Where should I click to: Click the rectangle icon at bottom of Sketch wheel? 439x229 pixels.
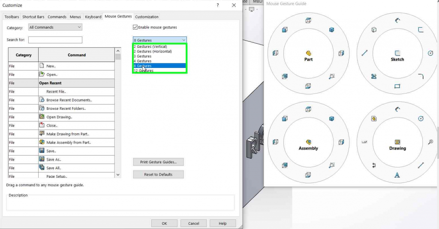coord(397,86)
